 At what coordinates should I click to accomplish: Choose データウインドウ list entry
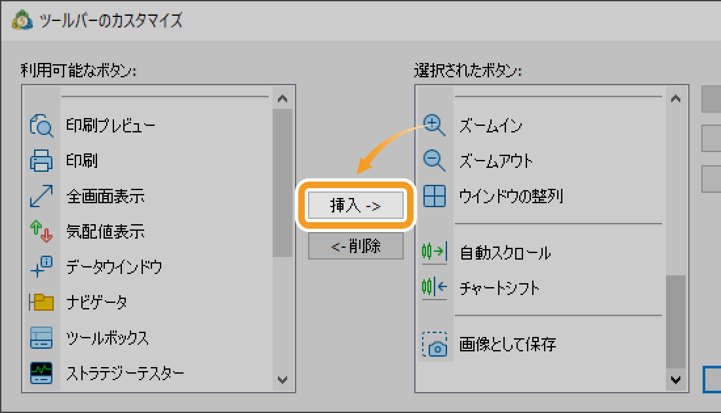tap(114, 267)
